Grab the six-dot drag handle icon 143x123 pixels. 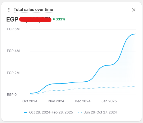pyautogui.click(x=9, y=10)
